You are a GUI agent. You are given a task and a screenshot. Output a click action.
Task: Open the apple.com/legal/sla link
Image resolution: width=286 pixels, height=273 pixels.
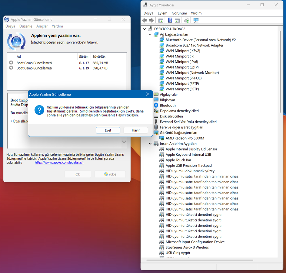59,162
